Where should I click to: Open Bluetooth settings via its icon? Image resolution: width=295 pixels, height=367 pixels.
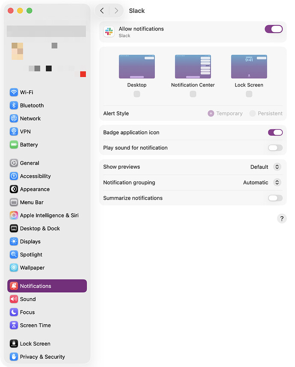(14, 105)
